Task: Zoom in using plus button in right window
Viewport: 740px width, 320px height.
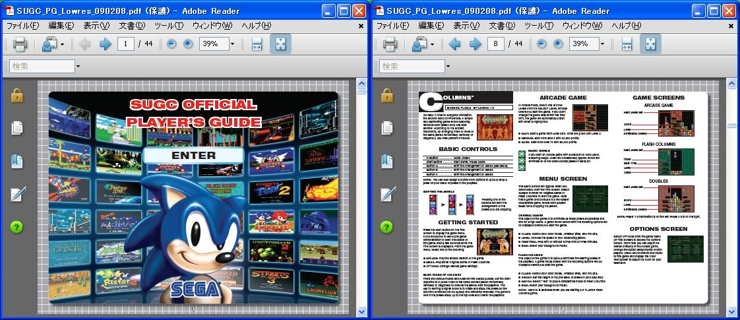Action: [558, 44]
